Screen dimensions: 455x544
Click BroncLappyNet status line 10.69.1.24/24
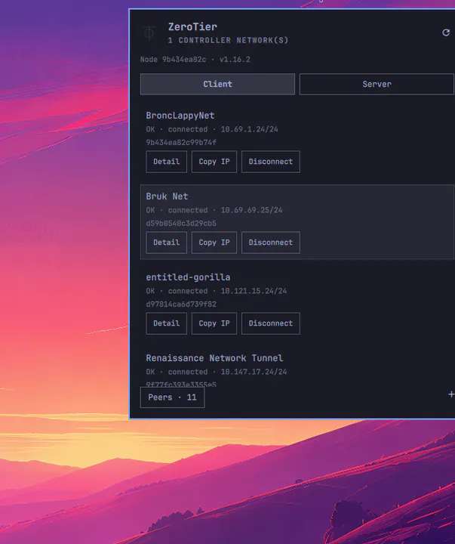[x=212, y=129]
